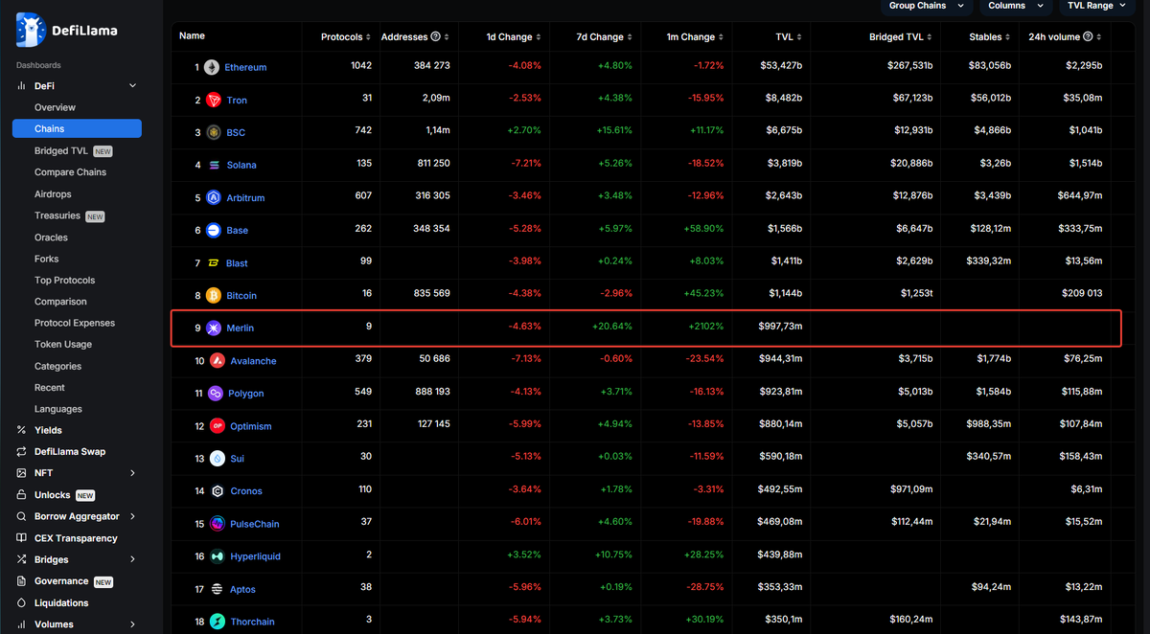Go to Top Protocols

pos(65,281)
